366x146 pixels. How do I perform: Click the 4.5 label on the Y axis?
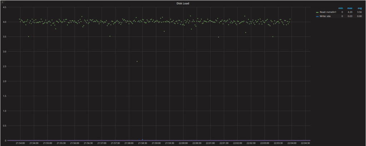coord(4,7)
